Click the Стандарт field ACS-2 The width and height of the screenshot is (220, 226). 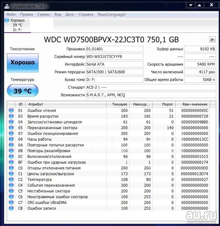click(151, 87)
